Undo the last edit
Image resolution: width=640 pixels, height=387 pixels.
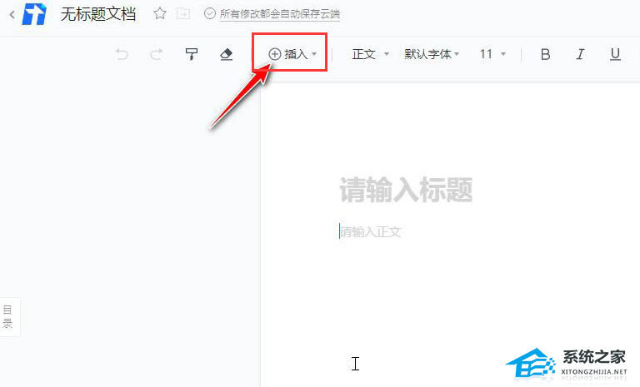(x=122, y=54)
